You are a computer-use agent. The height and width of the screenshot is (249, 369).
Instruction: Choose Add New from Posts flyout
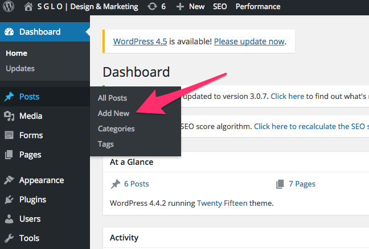(113, 113)
